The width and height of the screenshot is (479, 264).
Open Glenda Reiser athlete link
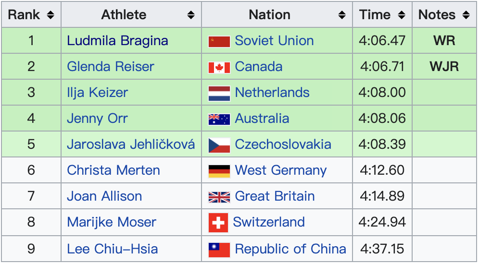click(x=111, y=67)
